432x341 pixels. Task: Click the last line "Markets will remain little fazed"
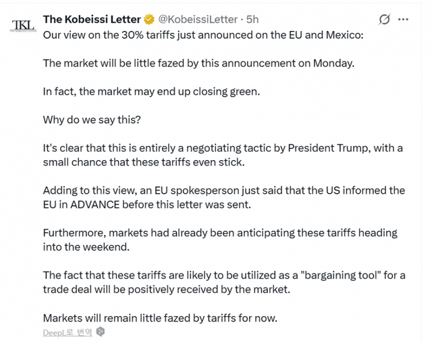(160, 317)
